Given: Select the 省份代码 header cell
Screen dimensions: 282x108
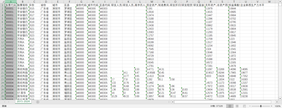Looking at the screenshot, I should 81,5.
